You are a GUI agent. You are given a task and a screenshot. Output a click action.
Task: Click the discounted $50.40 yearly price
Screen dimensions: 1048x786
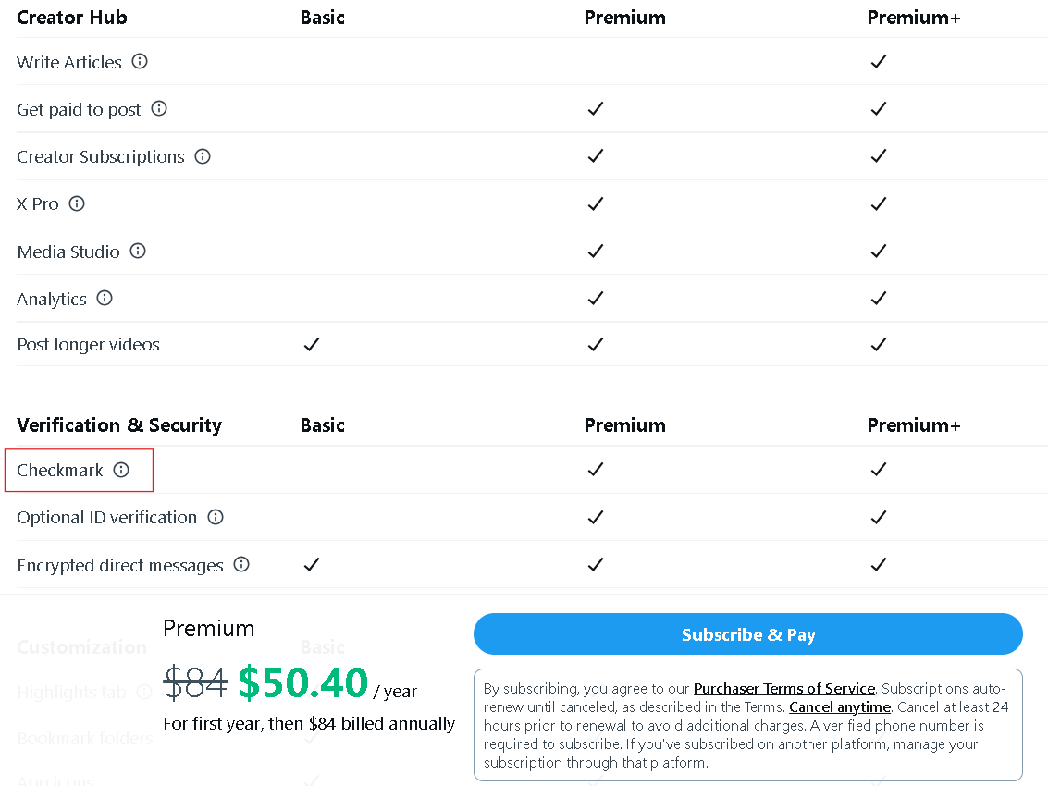pyautogui.click(x=303, y=683)
